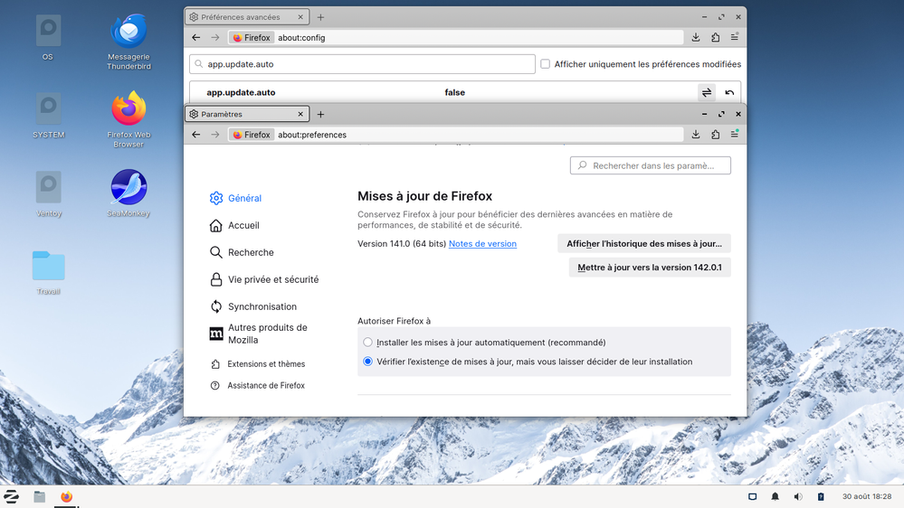This screenshot has width=904, height=508.
Task: Open the 'Vie privée et sécurité' section
Action: click(272, 279)
